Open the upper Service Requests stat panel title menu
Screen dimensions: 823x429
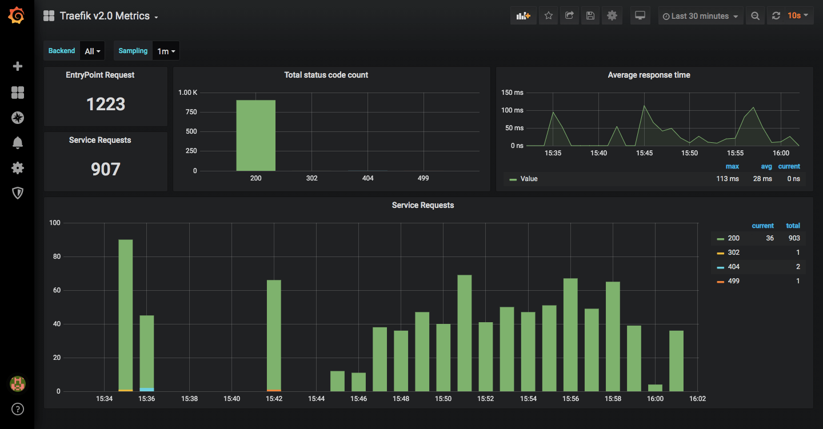[100, 140]
